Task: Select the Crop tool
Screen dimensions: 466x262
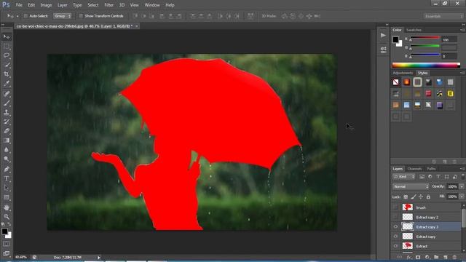Action: pyautogui.click(x=7, y=74)
